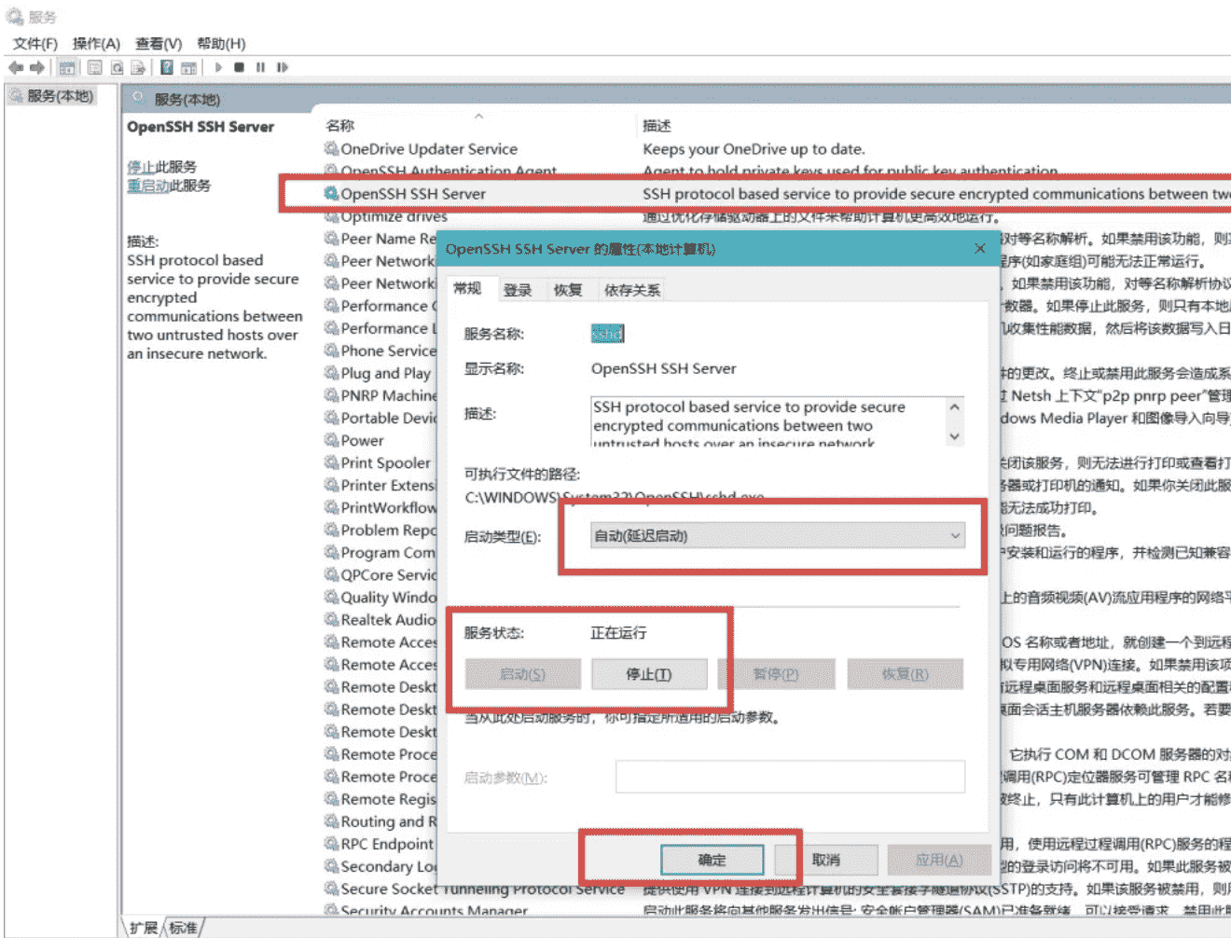Click the gear icon next to Routing and R
This screenshot has width=1231, height=938.
tap(331, 821)
